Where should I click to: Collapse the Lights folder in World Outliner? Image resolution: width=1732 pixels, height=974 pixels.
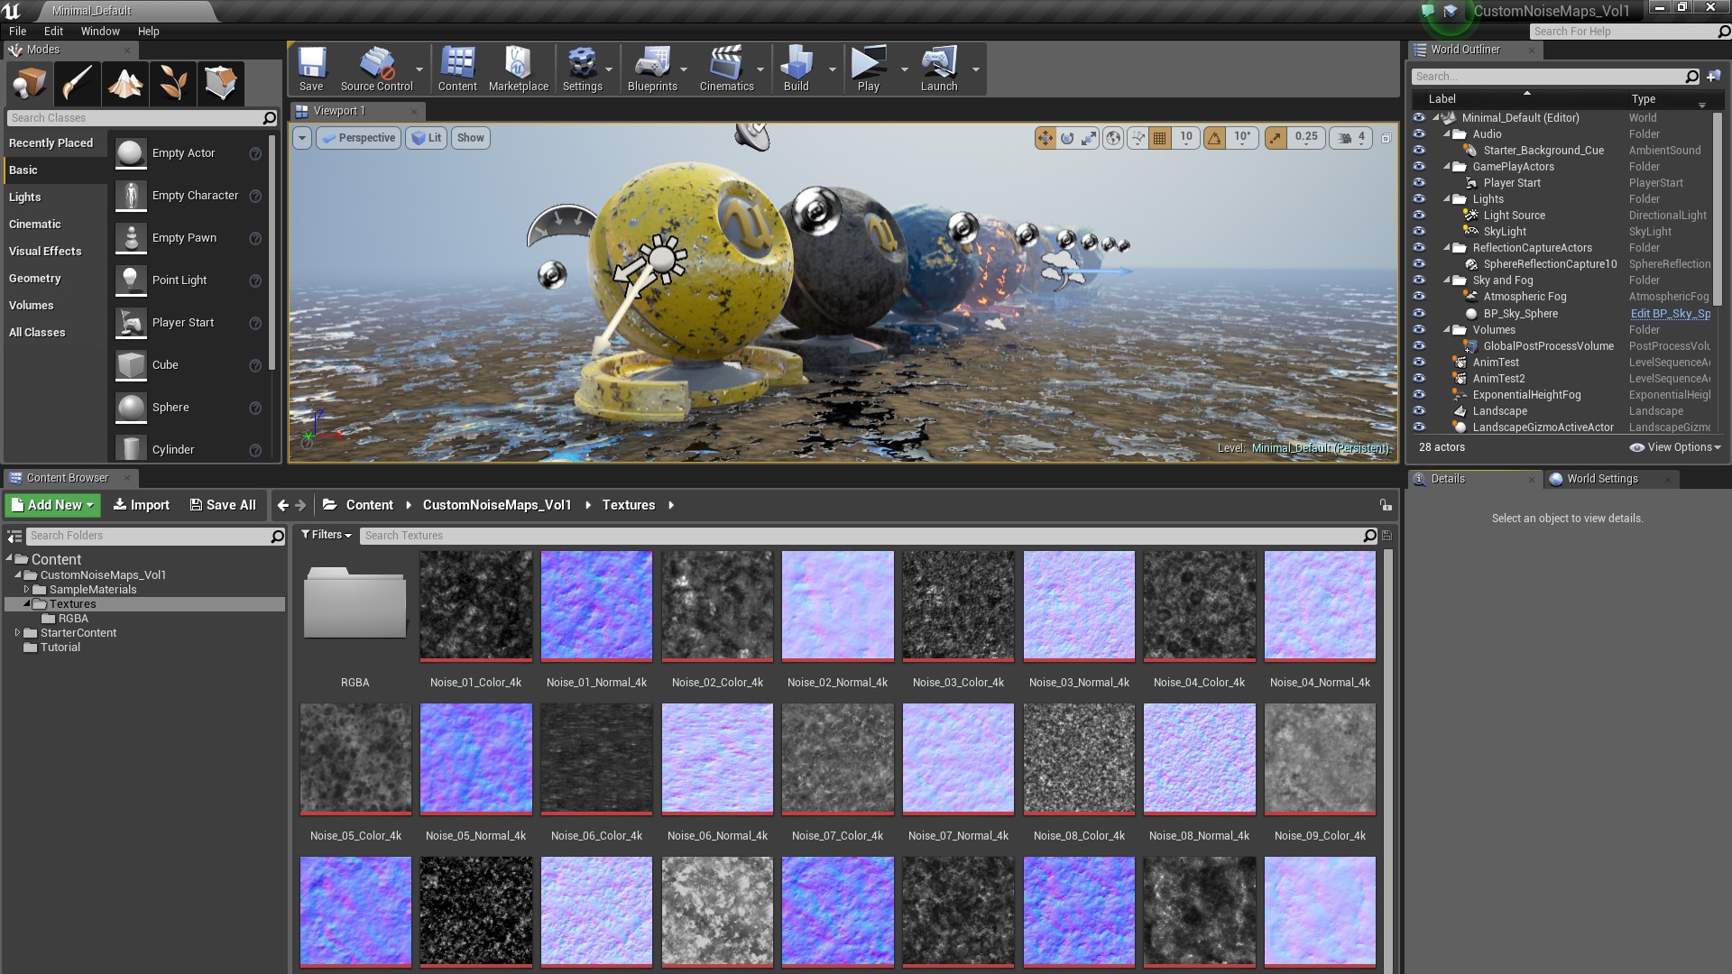1448,198
